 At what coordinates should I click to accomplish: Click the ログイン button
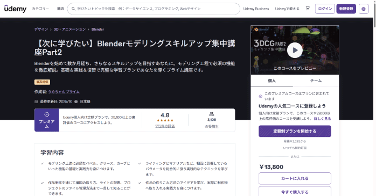(325, 9)
